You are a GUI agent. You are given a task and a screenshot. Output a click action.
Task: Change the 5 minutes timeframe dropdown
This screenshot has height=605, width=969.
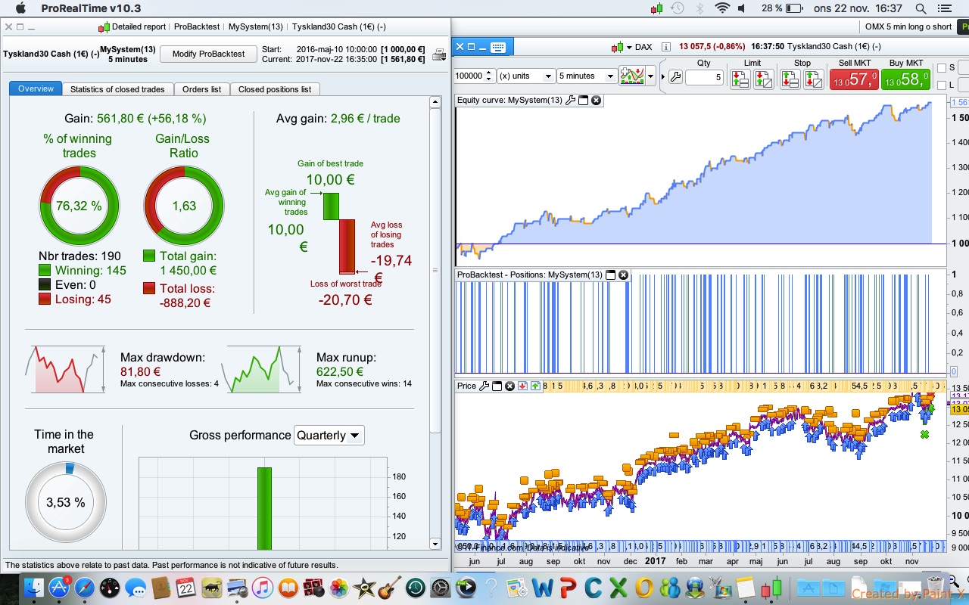[x=587, y=76]
